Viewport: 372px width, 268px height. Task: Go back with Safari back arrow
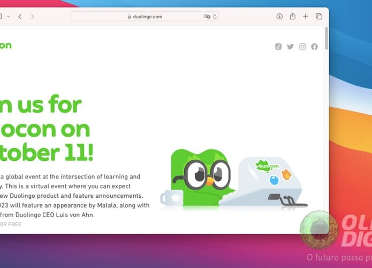(20, 17)
